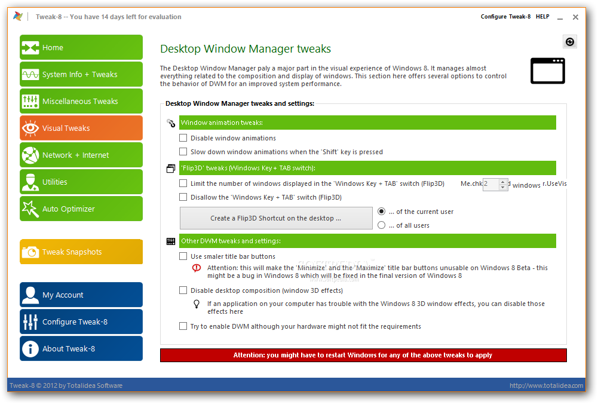This screenshot has height=404, width=598.
Task: Check Disallow the Windows Key + TAB switch
Action: (183, 197)
